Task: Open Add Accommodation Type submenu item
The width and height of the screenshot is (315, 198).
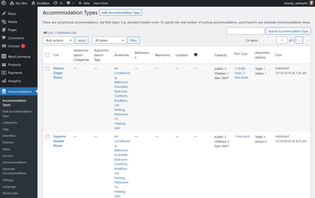Action: (x=17, y=113)
